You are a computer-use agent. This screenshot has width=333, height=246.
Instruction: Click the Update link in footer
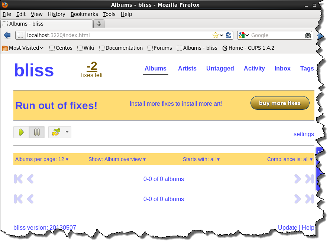pyautogui.click(x=288, y=227)
